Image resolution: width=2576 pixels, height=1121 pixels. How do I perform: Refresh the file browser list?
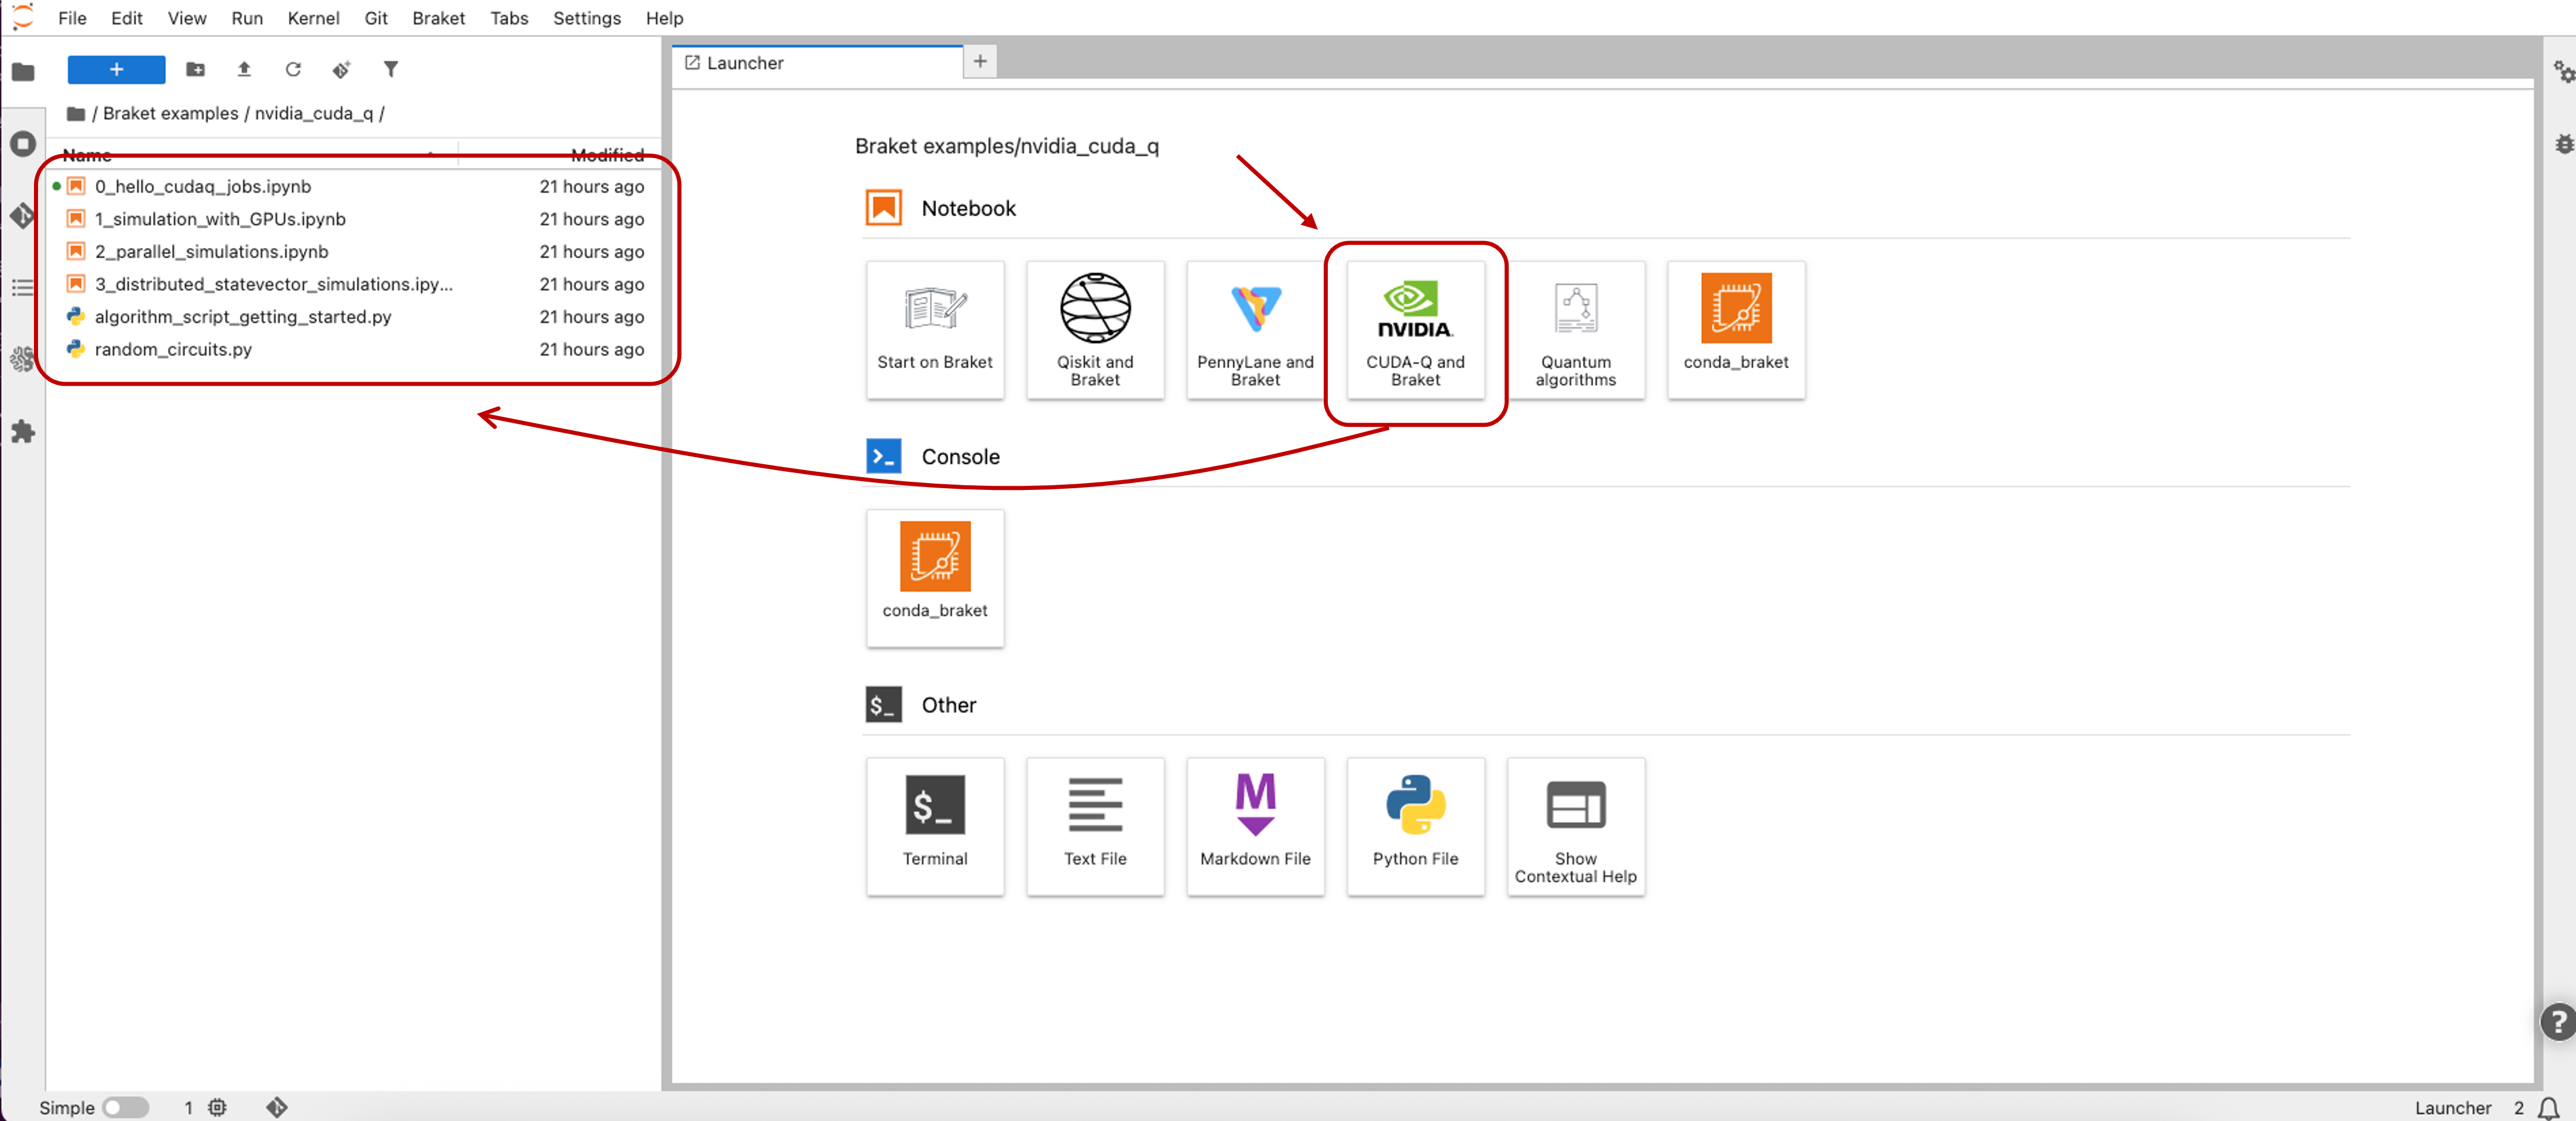tap(293, 69)
